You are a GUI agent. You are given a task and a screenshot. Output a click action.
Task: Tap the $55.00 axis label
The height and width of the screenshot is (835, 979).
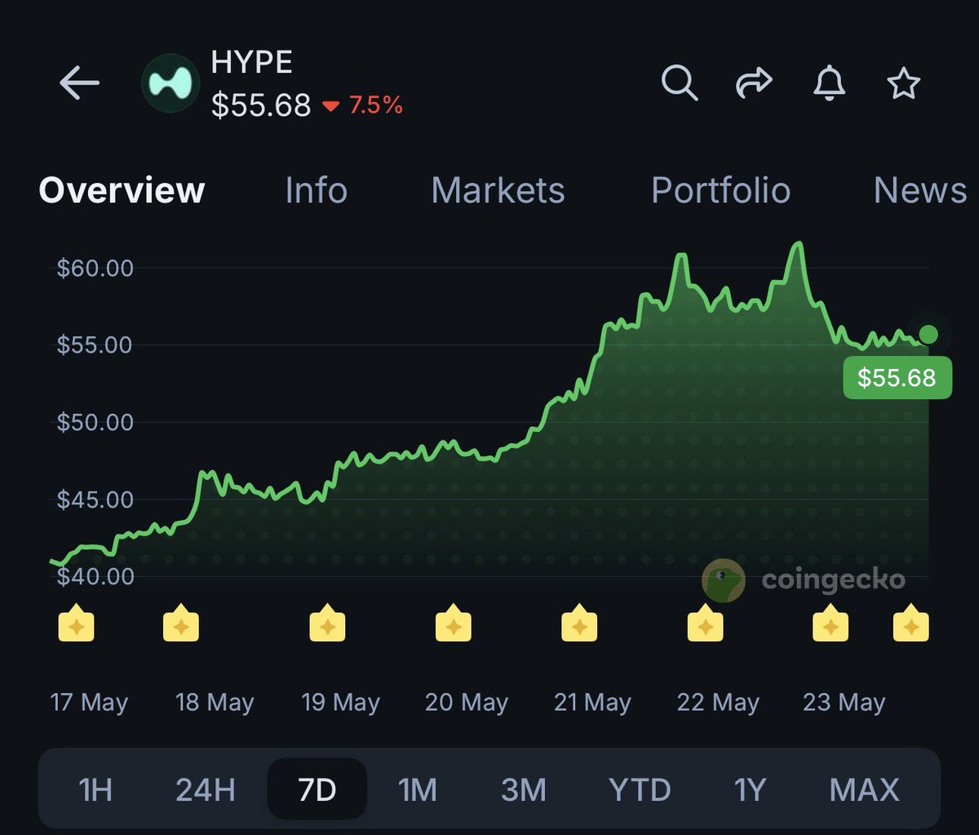[x=95, y=344]
